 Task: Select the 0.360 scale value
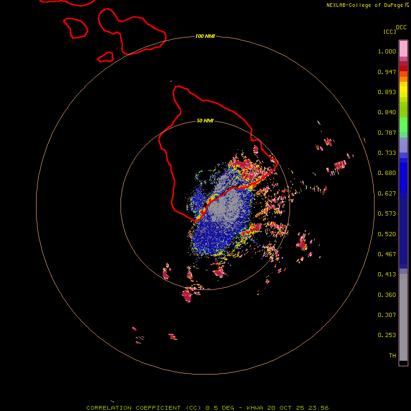[x=387, y=295]
